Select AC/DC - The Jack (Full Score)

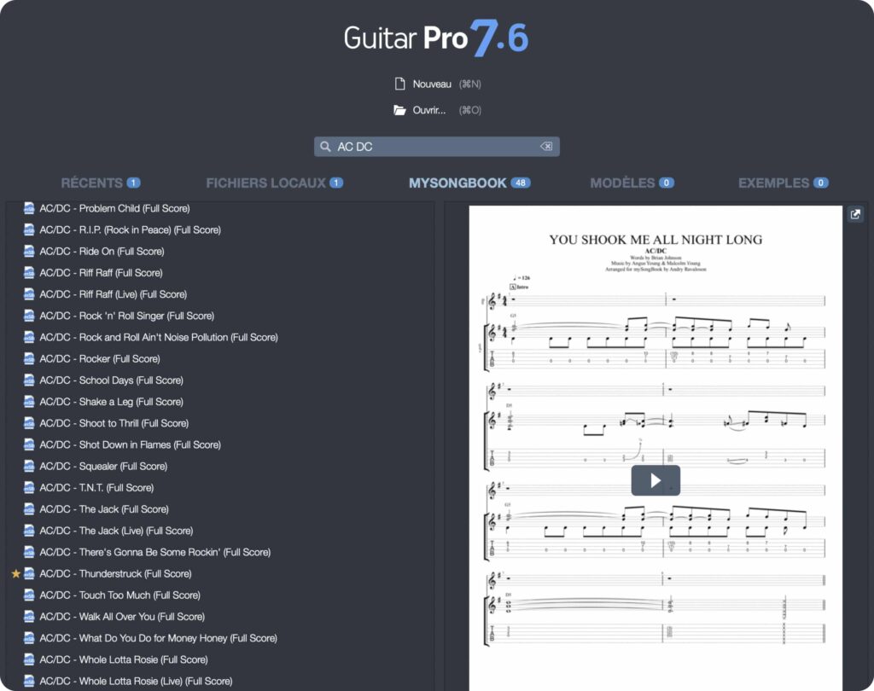(103, 508)
